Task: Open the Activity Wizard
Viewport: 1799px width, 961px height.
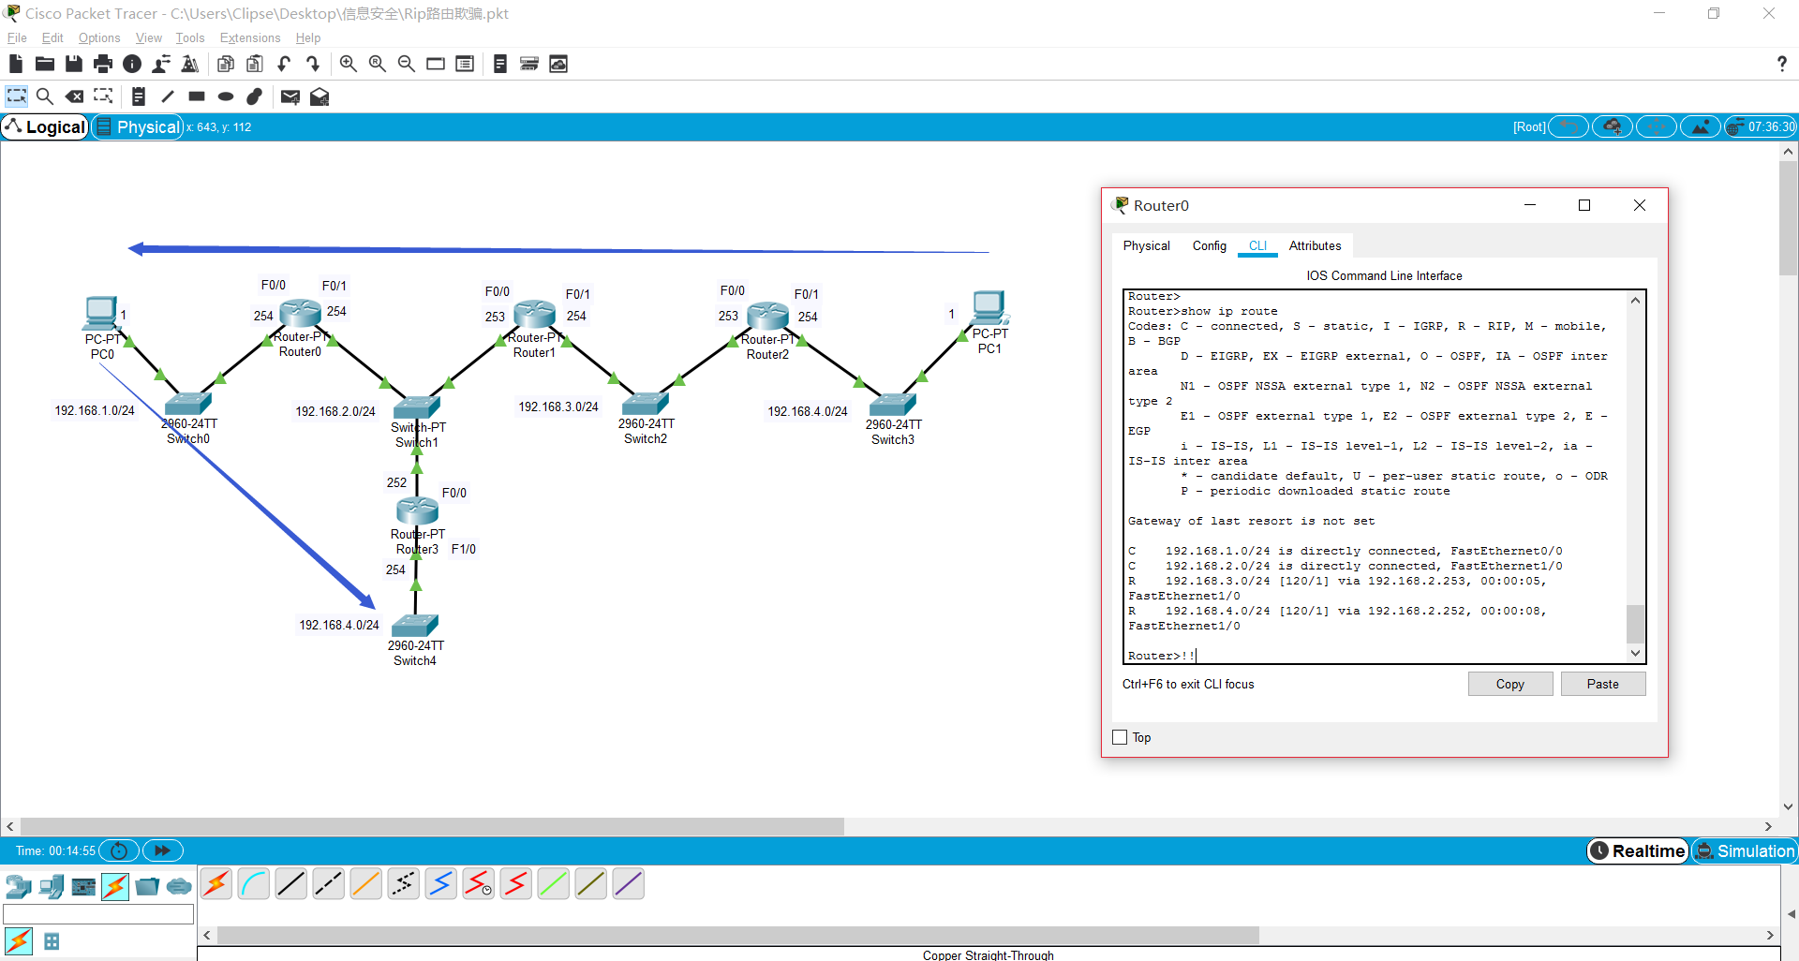Action: tap(189, 64)
